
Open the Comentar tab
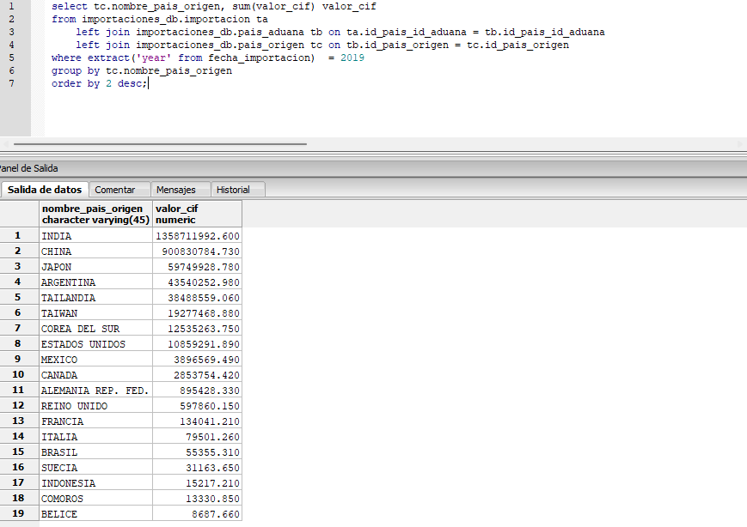[x=114, y=190]
